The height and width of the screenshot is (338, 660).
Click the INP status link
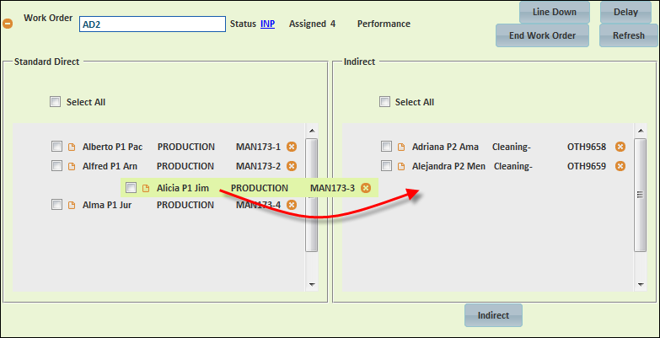point(268,24)
